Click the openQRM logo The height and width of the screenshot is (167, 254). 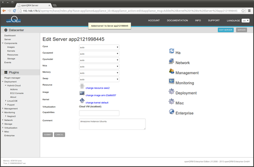(x=14, y=19)
